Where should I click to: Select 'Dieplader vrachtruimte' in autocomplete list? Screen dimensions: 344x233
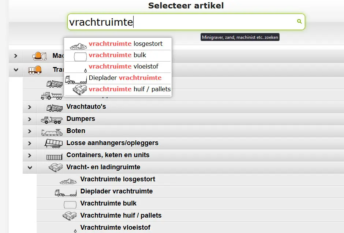click(125, 78)
